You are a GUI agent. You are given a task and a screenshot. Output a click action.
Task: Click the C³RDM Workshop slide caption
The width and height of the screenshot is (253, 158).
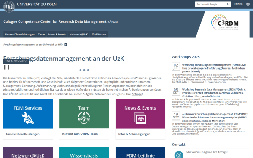[x=16, y=61]
